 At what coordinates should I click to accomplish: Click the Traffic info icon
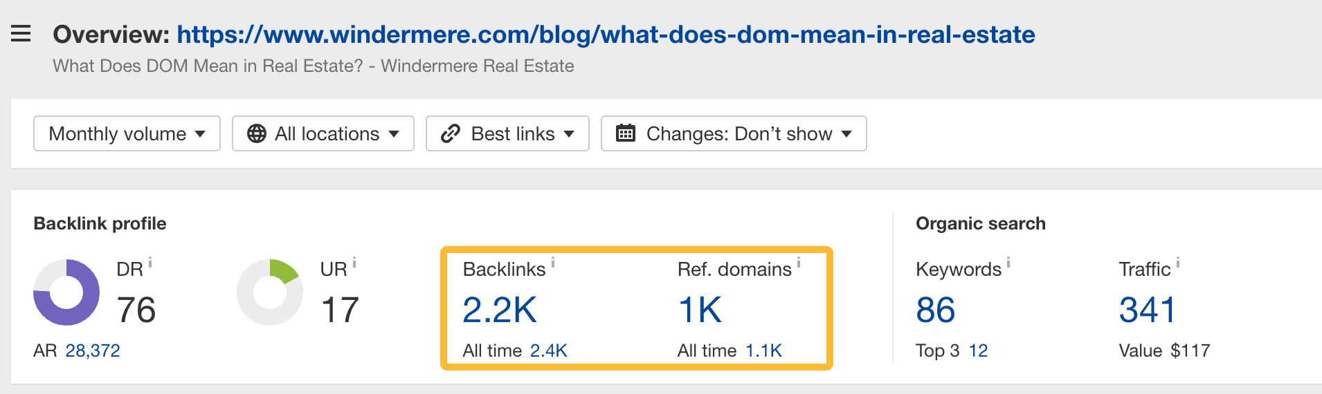coord(1178,263)
